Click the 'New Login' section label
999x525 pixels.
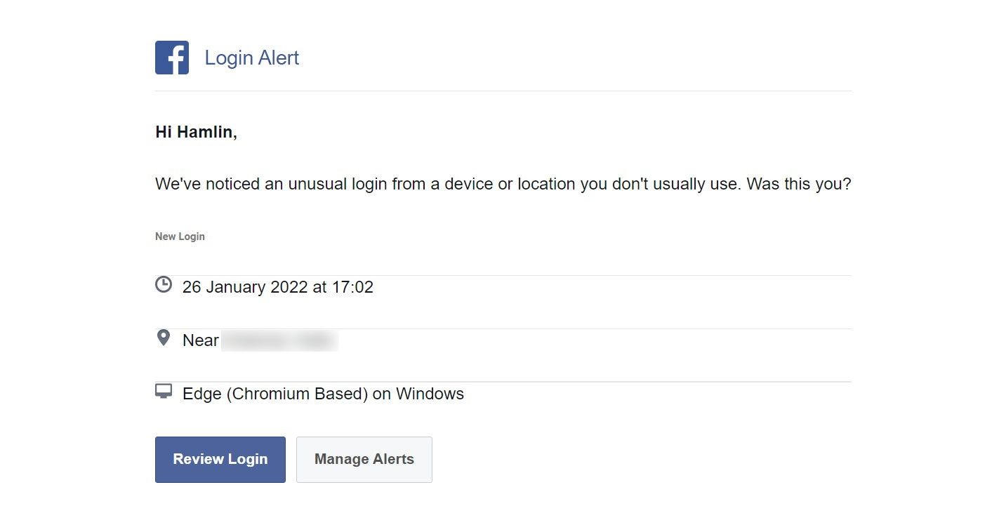180,237
